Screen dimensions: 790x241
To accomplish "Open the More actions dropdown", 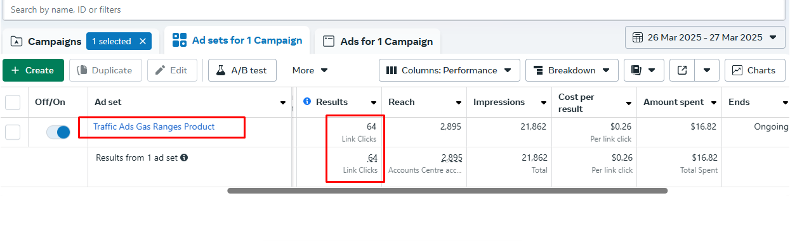I will point(310,70).
